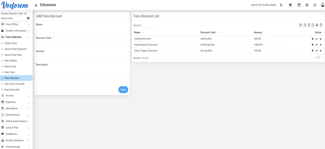Edit the Sibling Discount row

[317, 39]
